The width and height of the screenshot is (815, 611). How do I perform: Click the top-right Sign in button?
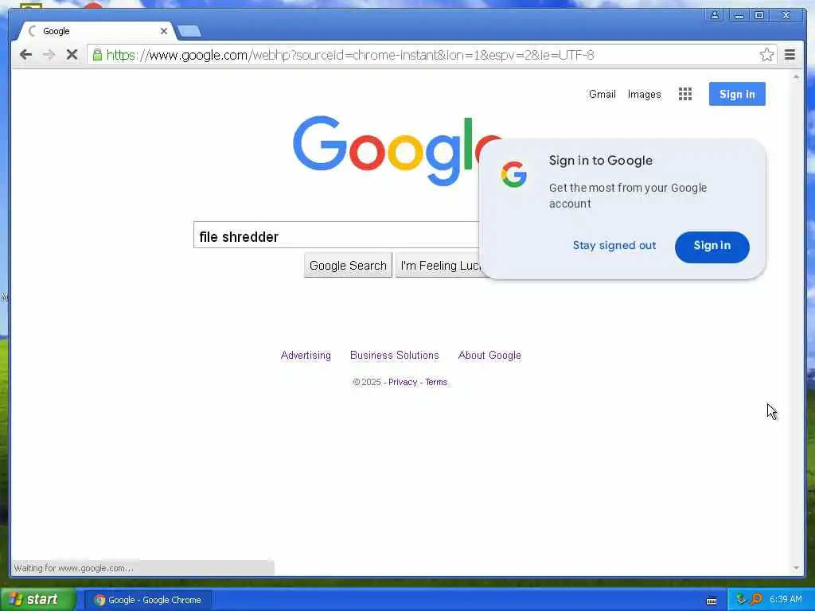click(737, 94)
